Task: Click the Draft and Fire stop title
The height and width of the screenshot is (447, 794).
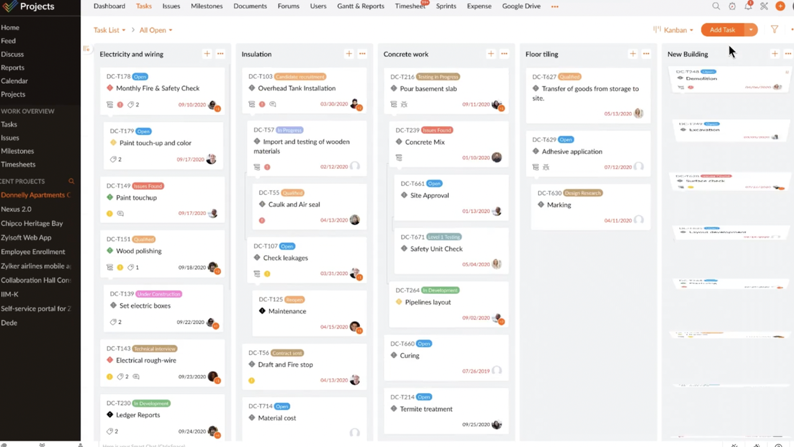Action: pyautogui.click(x=286, y=365)
